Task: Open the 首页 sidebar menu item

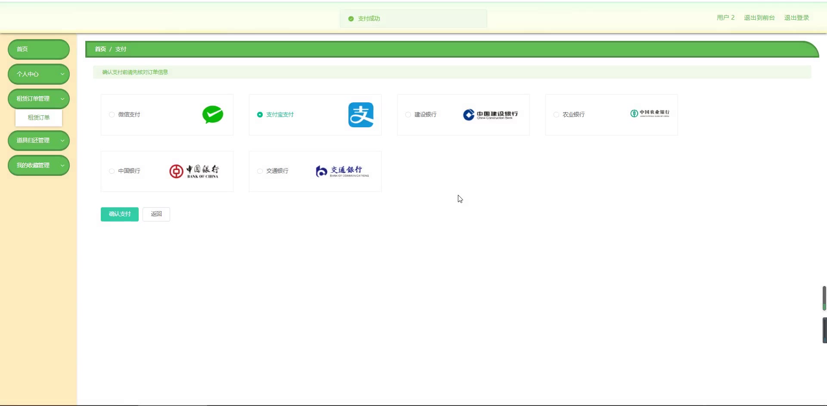Action: point(39,49)
